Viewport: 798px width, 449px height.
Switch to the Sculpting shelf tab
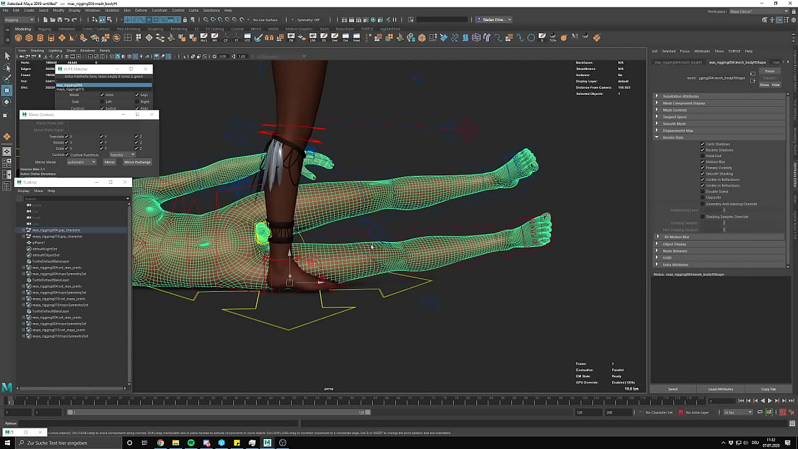click(155, 29)
